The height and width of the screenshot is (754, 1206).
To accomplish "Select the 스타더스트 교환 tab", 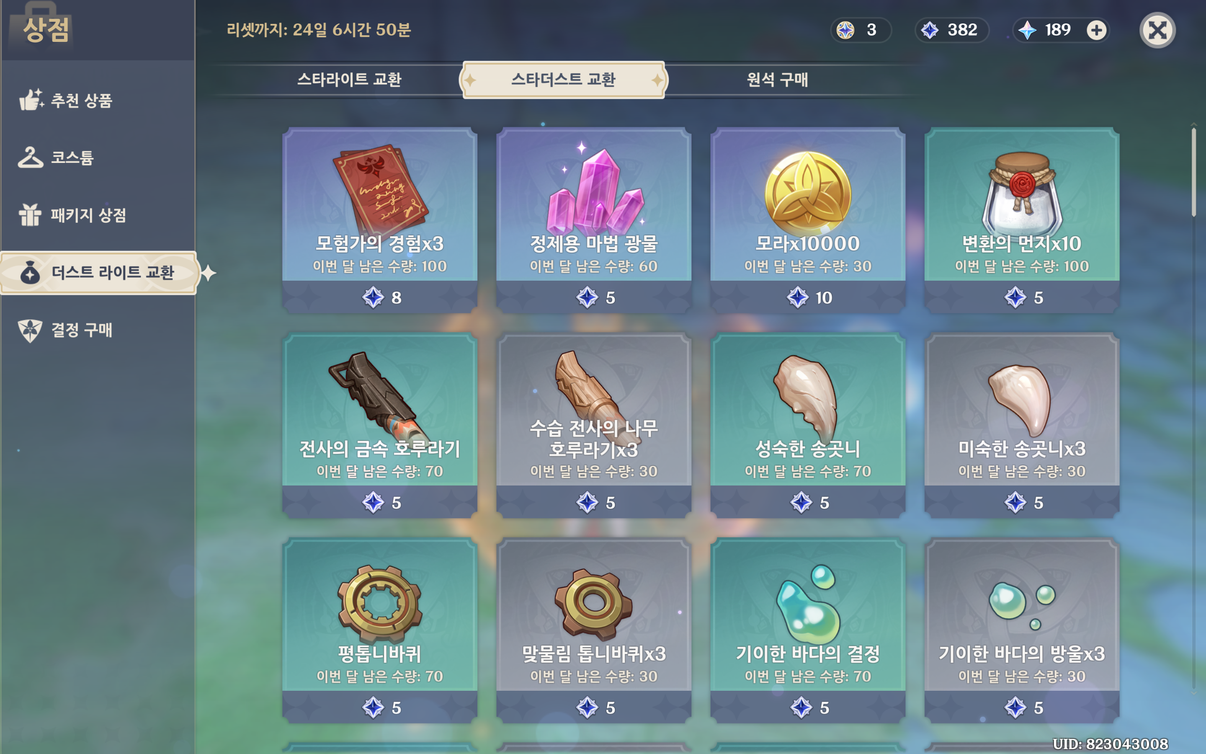I will (563, 80).
